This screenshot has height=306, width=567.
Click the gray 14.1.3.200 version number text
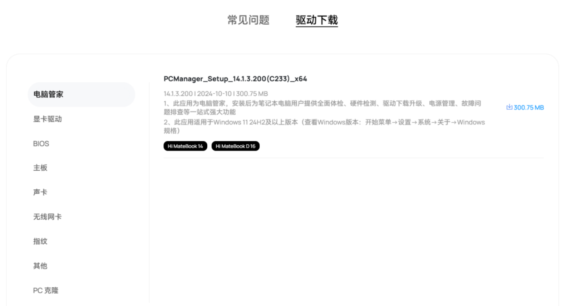(x=178, y=94)
